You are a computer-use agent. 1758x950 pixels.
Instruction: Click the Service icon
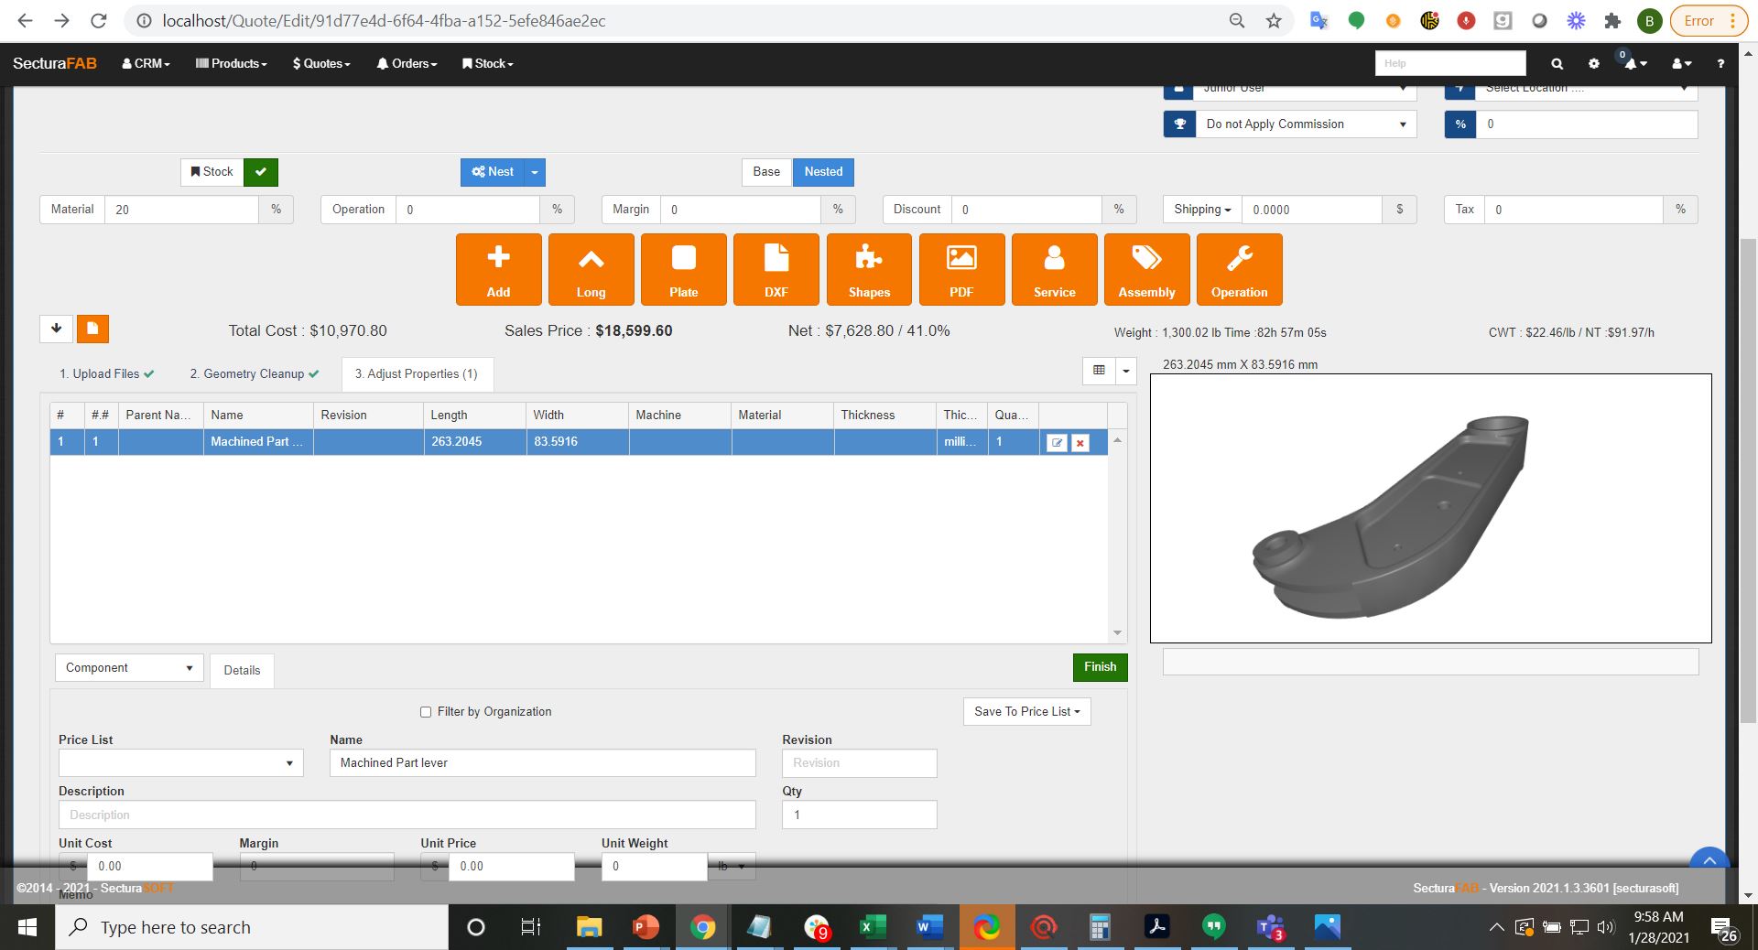(1054, 269)
